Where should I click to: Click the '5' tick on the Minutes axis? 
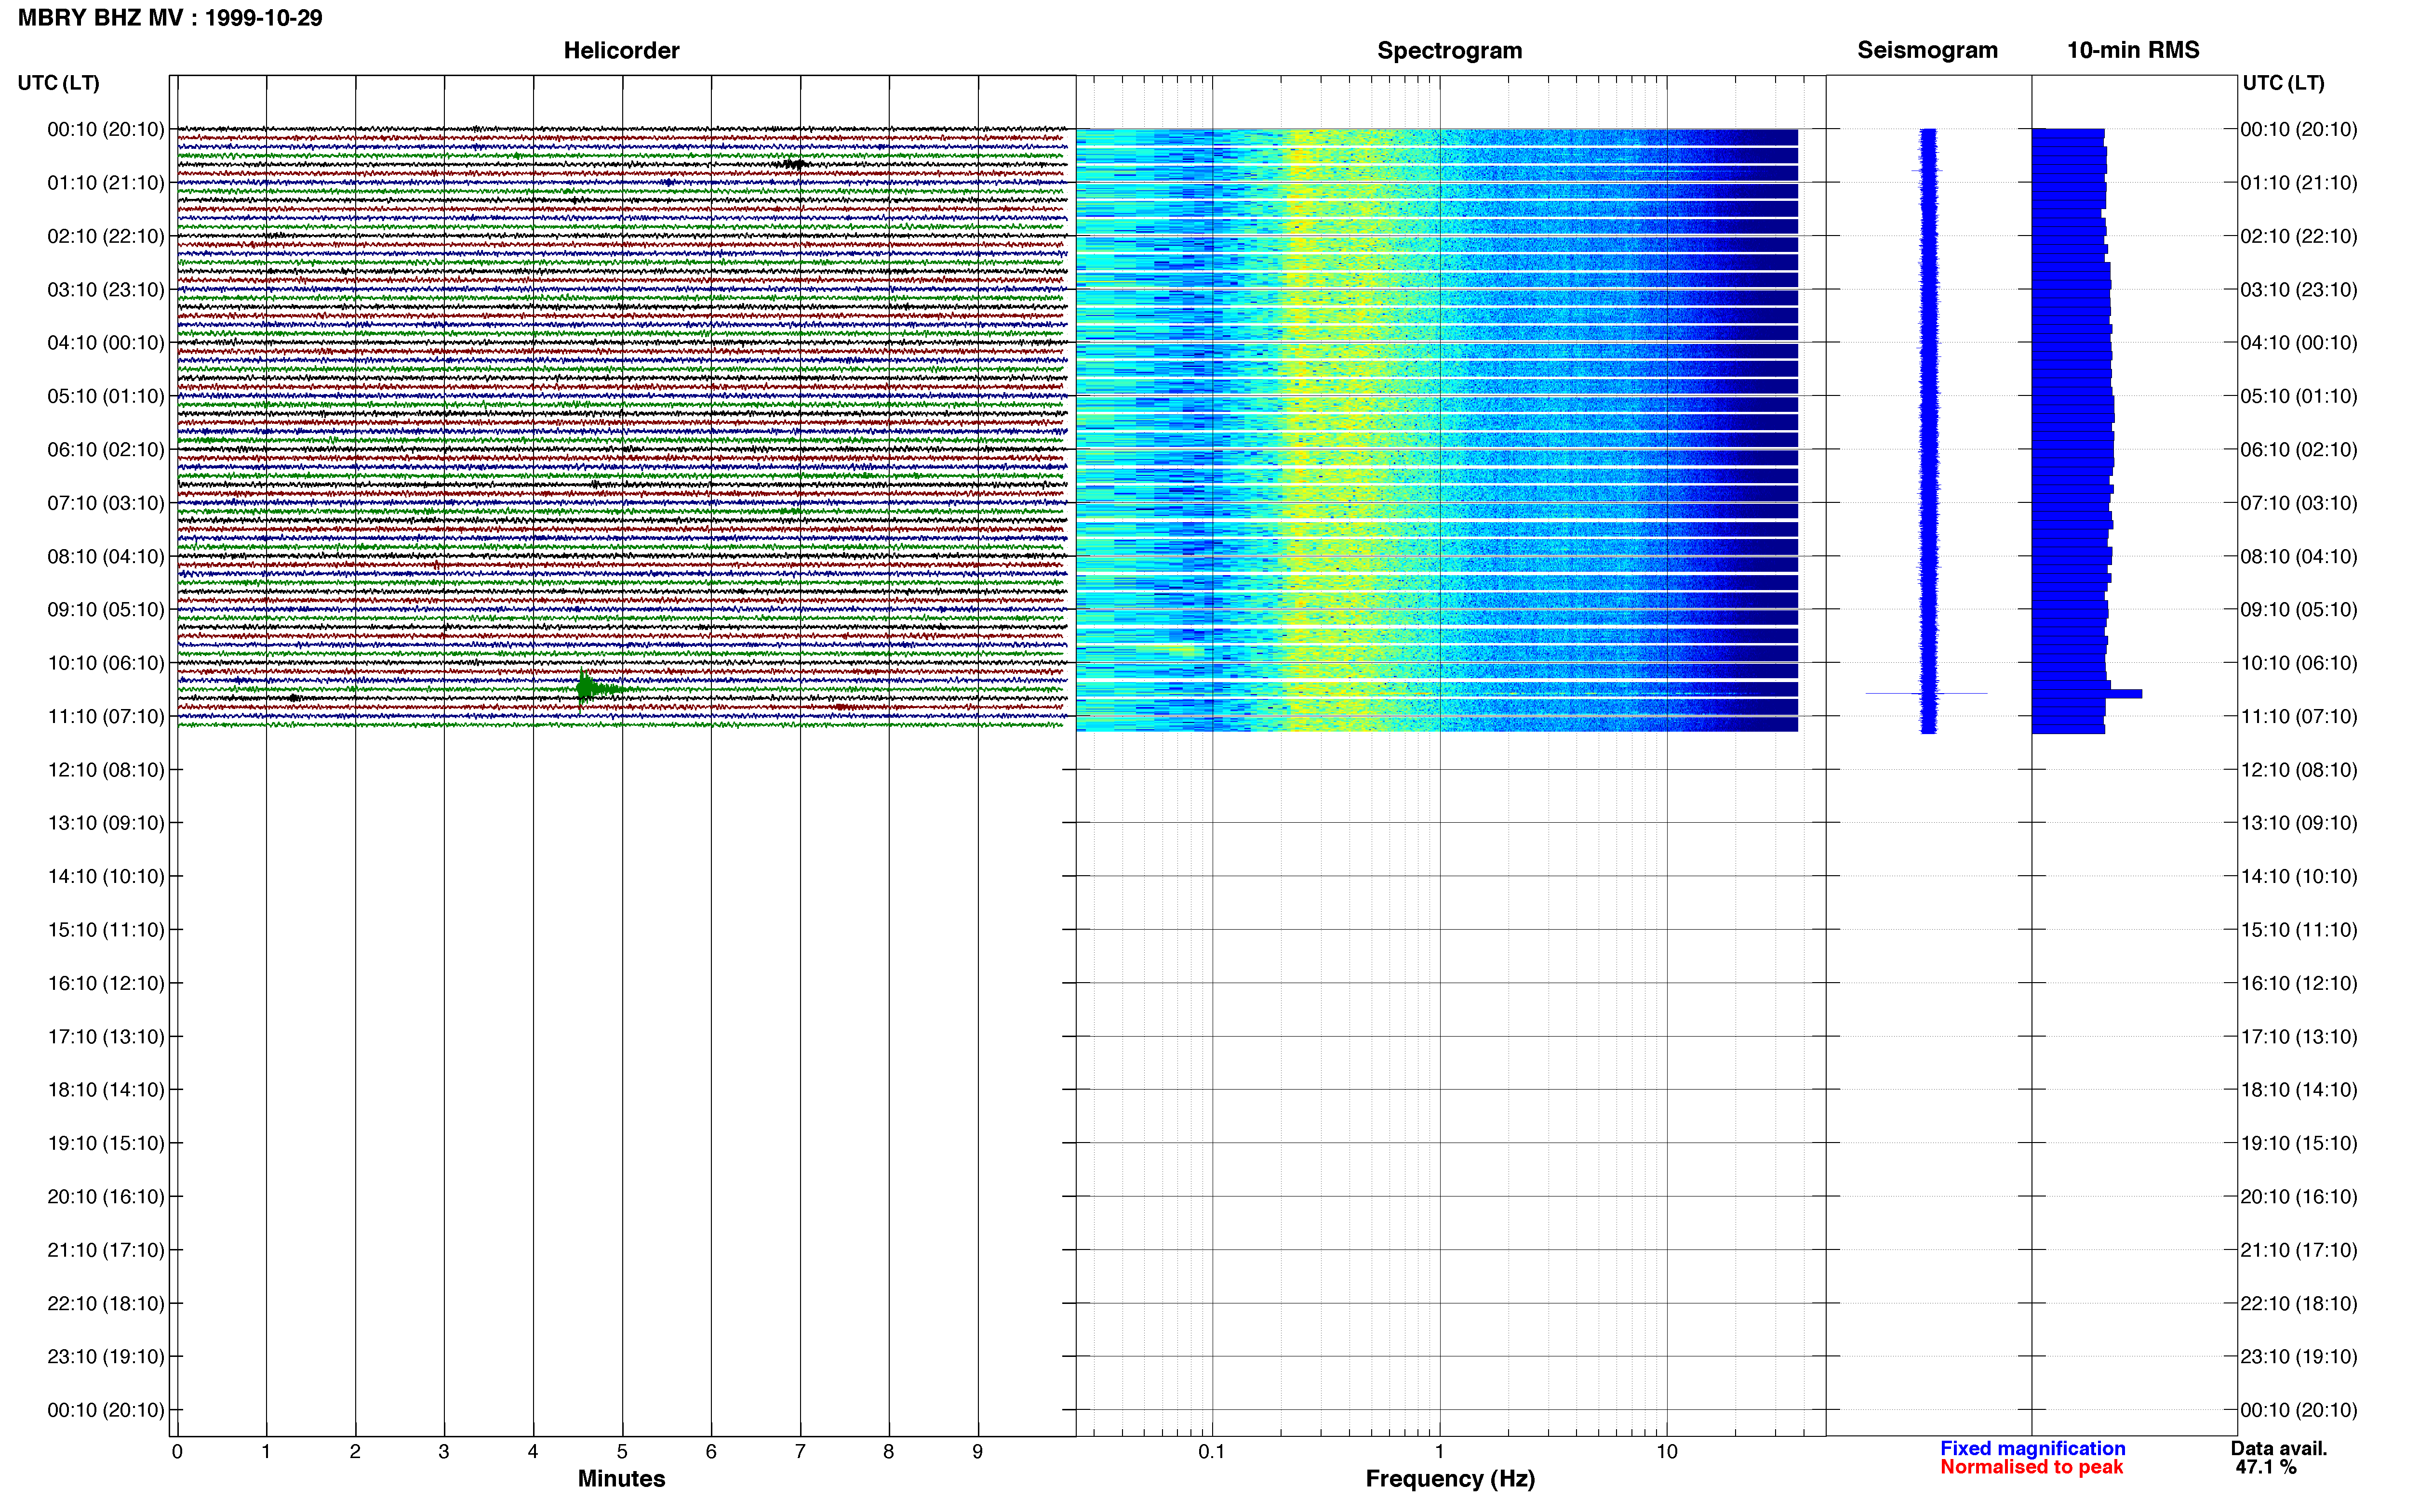tap(622, 1451)
